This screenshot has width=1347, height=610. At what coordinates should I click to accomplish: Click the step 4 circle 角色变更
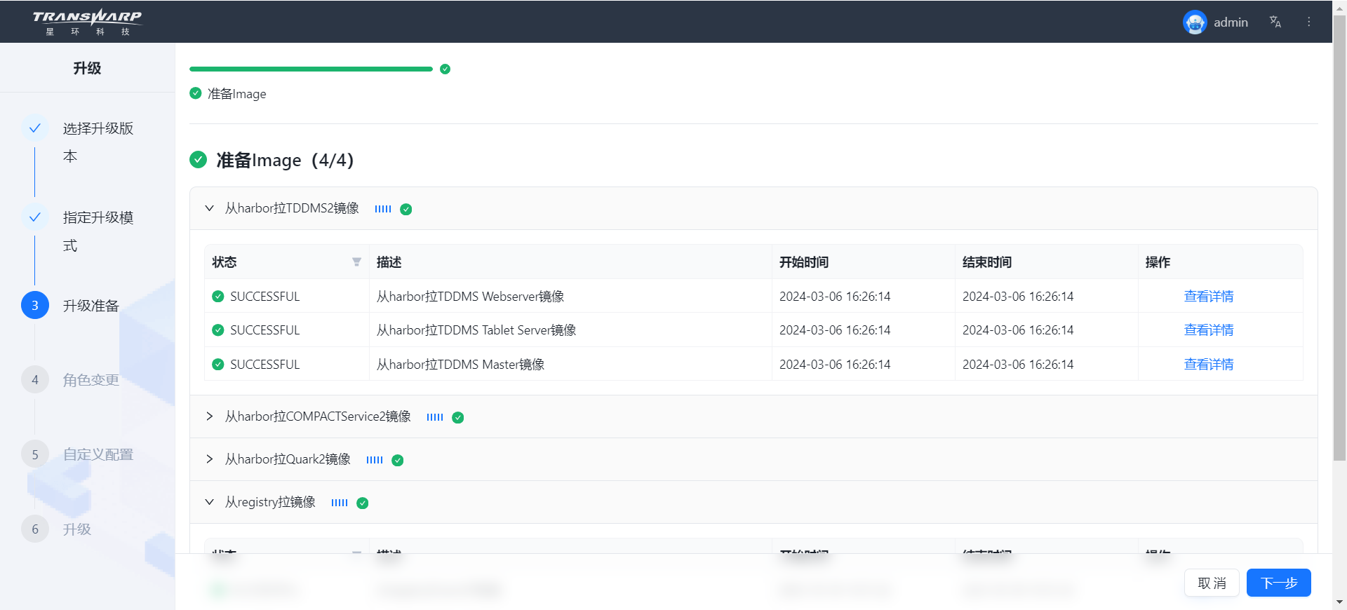[35, 379]
